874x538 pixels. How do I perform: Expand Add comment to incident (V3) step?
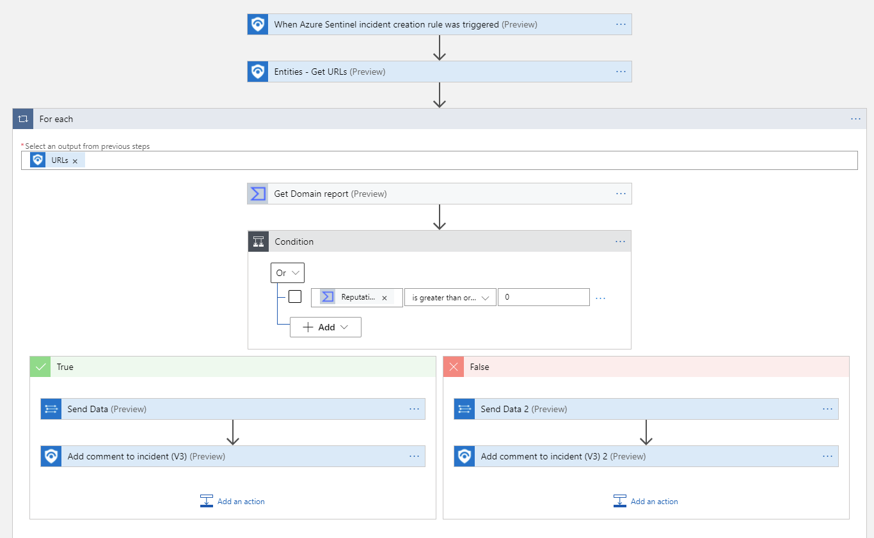coord(233,456)
